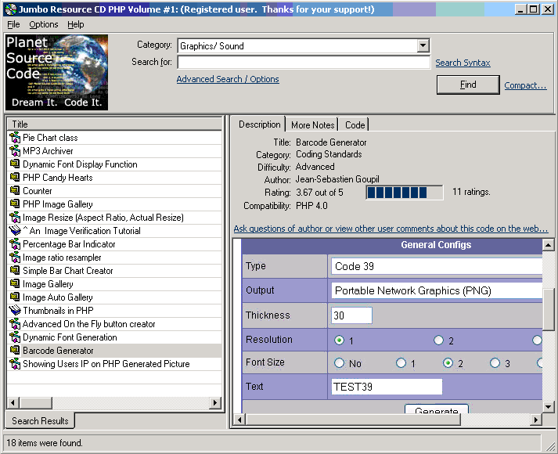Select Resolution option 1
This screenshot has width=558, height=454.
coord(339,340)
